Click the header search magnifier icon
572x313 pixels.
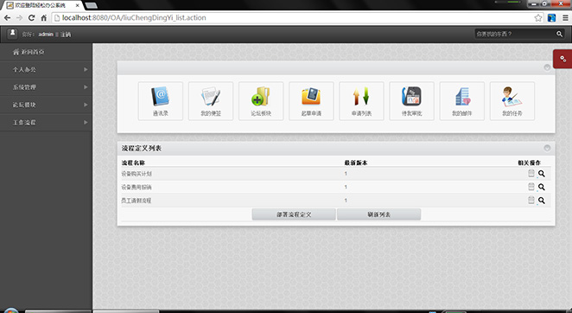pos(559,34)
